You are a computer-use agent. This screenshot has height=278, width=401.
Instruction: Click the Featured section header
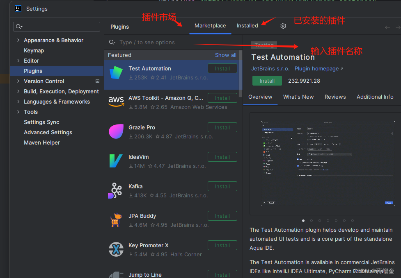119,55
